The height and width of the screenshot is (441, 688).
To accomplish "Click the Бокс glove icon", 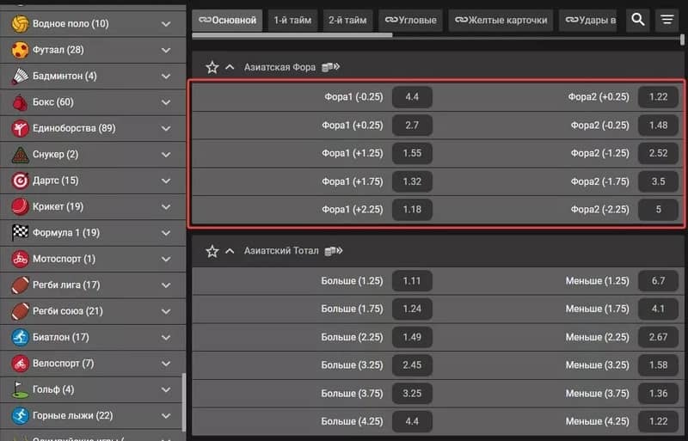I will click(x=20, y=102).
